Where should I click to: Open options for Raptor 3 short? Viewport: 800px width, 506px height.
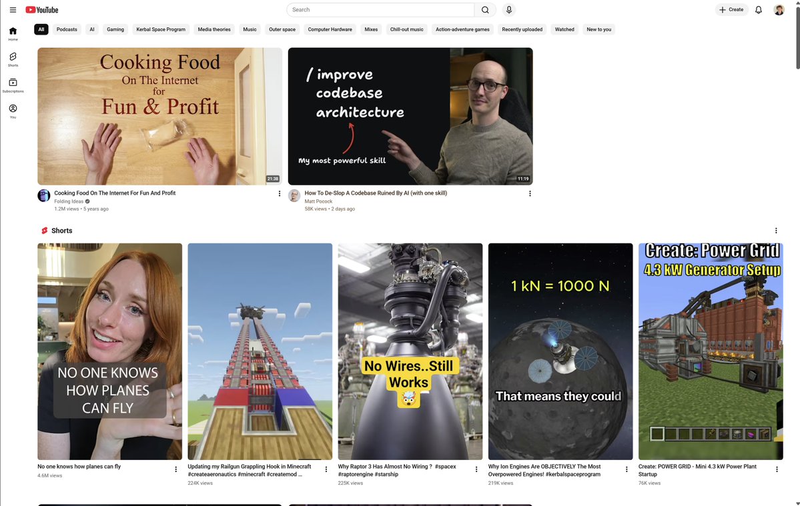point(476,469)
